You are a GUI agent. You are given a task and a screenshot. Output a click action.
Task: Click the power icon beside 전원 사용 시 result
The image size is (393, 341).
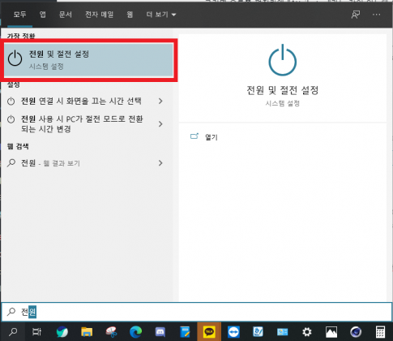[11, 119]
